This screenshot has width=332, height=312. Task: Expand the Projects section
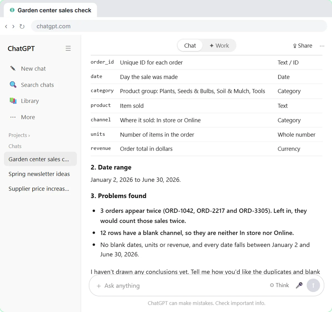click(x=19, y=135)
